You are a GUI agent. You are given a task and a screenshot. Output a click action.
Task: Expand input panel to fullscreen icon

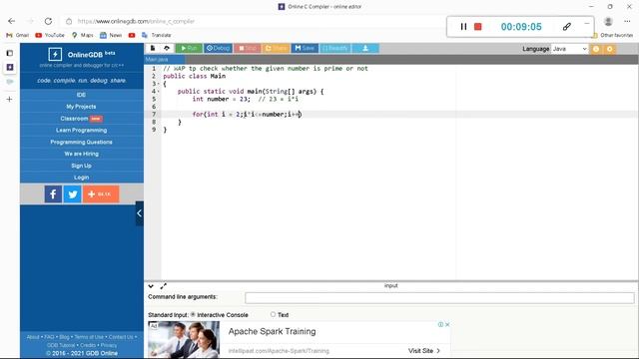tap(164, 286)
